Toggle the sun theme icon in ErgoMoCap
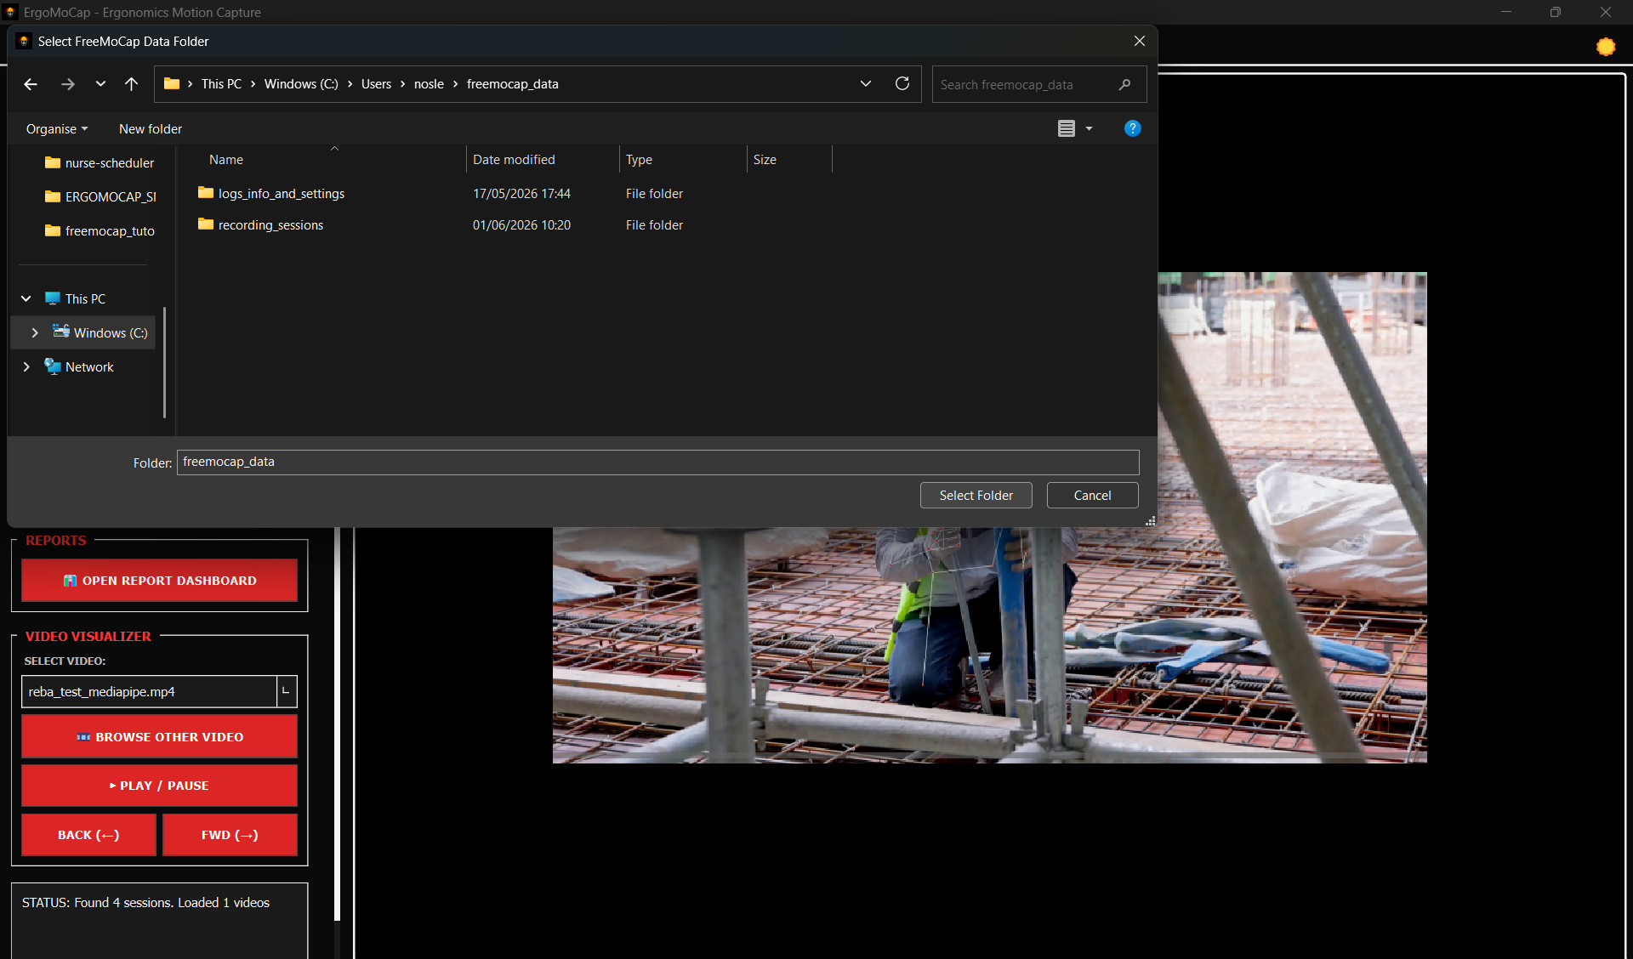 [1606, 47]
